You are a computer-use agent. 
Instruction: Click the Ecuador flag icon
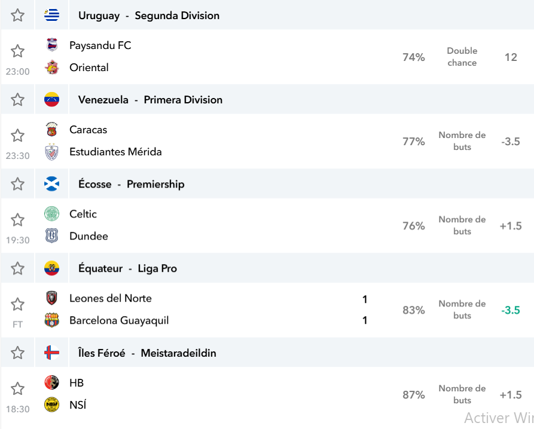coord(52,268)
